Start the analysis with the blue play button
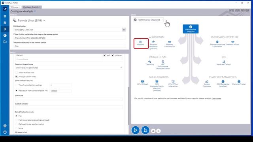 click(x=135, y=130)
